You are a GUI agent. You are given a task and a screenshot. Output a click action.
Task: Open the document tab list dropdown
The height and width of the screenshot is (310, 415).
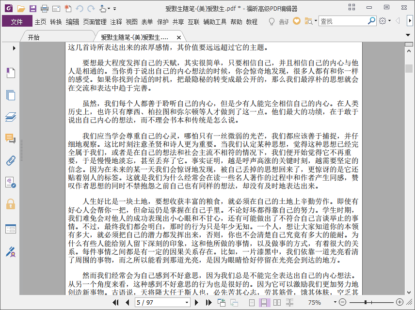(408, 35)
